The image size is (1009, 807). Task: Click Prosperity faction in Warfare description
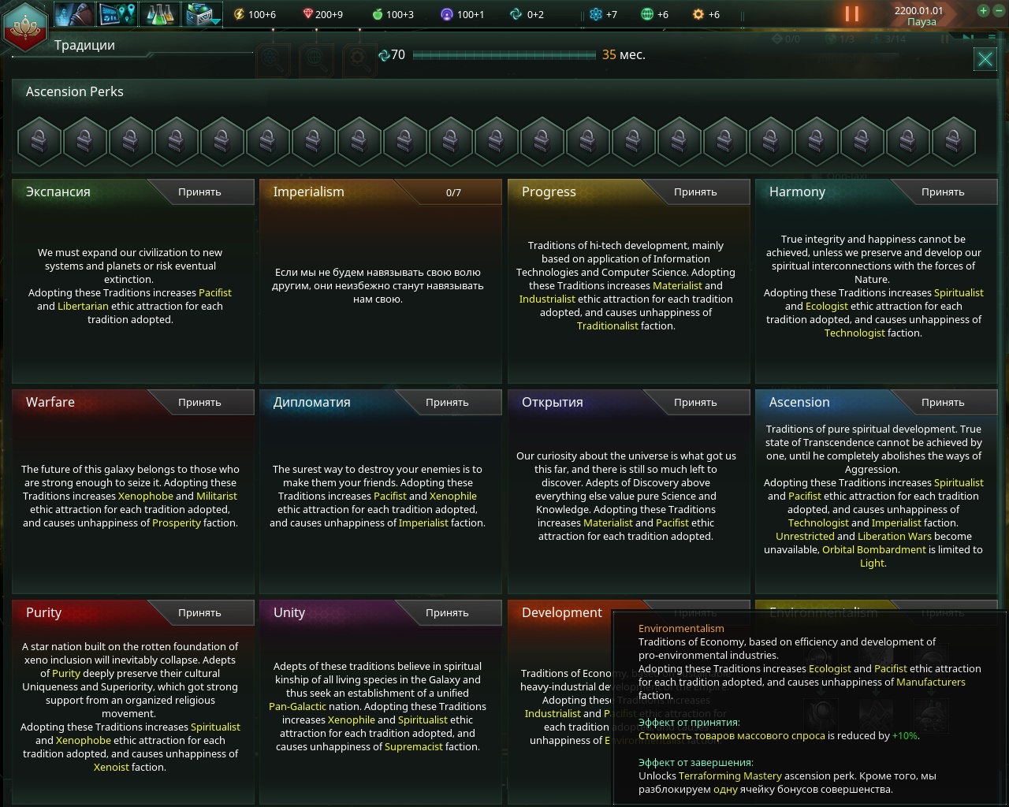coord(177,523)
